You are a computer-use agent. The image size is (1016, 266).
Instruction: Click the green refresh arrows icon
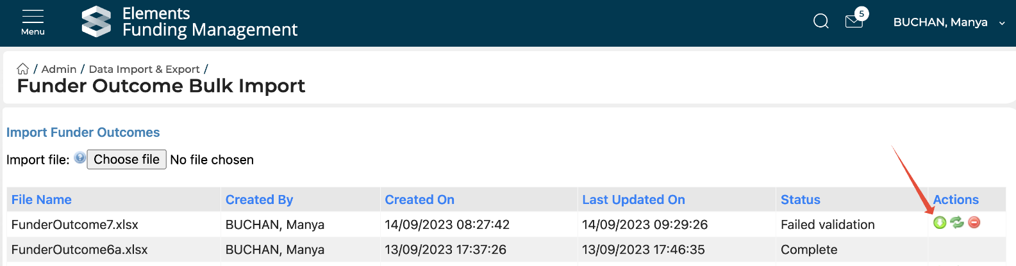coord(957,223)
